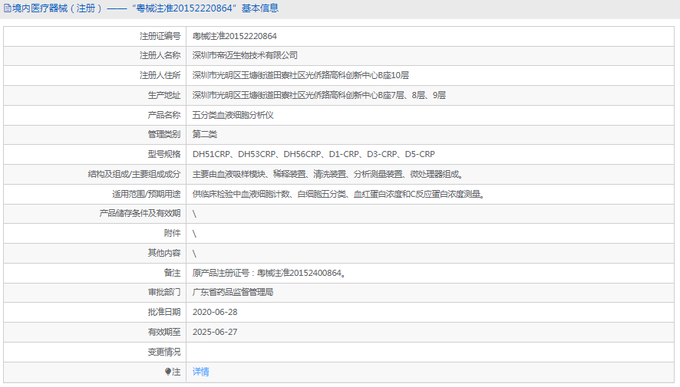Click the 适用范围/预期用途 label
This screenshot has height=387, width=680.
coord(147,194)
